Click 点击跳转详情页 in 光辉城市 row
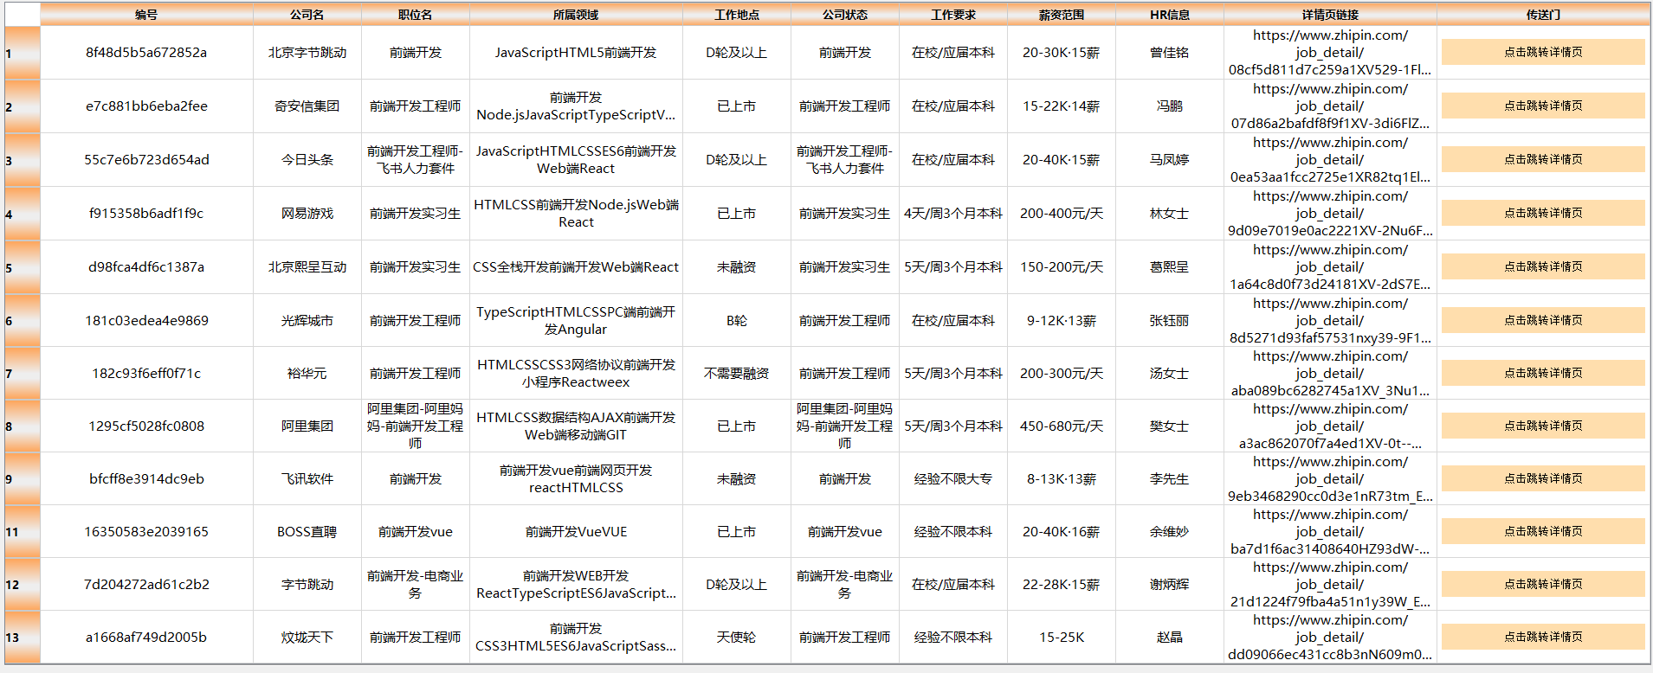1653x673 pixels. click(1543, 320)
